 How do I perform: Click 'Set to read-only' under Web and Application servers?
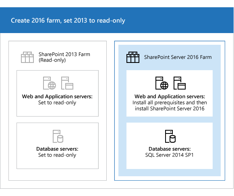tap(57, 102)
